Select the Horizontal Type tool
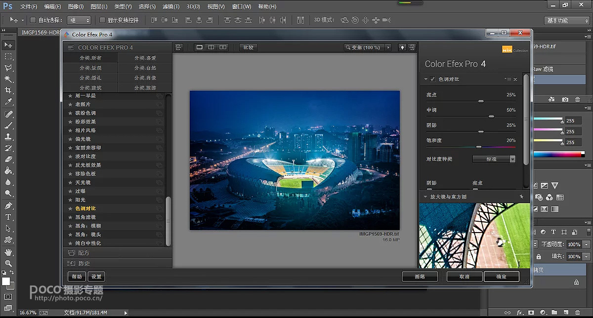The height and width of the screenshot is (318, 593). tap(8, 217)
